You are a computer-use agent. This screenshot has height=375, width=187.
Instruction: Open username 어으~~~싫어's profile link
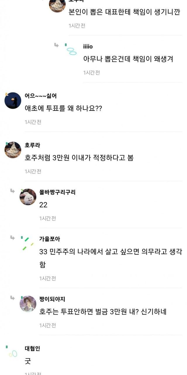[41, 96]
